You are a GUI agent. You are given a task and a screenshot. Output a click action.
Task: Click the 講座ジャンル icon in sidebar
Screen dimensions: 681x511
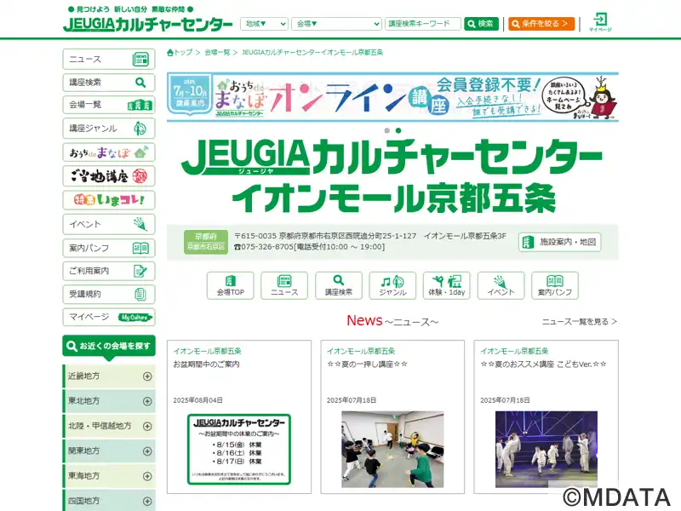tap(140, 129)
